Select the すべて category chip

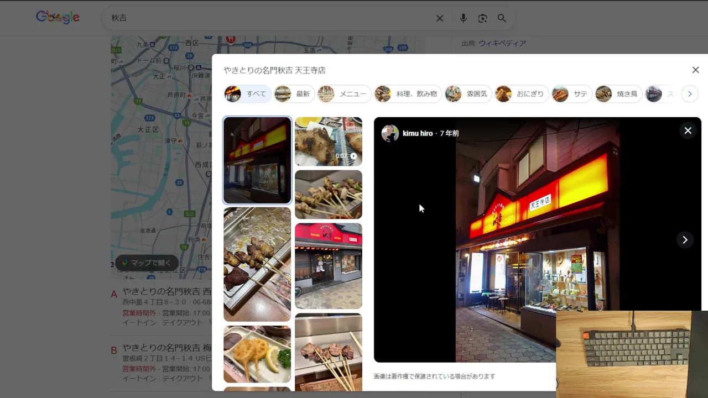(247, 94)
